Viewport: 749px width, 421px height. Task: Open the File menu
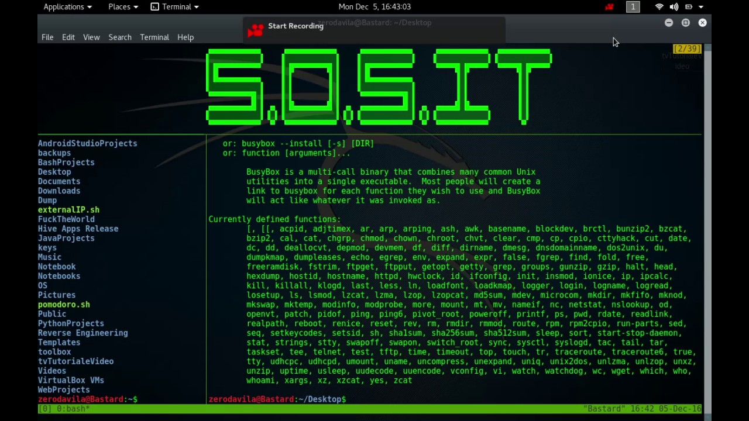[x=47, y=37]
